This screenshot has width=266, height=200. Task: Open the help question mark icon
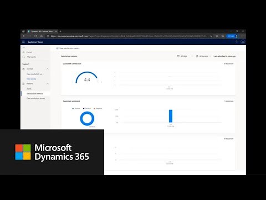(236, 42)
